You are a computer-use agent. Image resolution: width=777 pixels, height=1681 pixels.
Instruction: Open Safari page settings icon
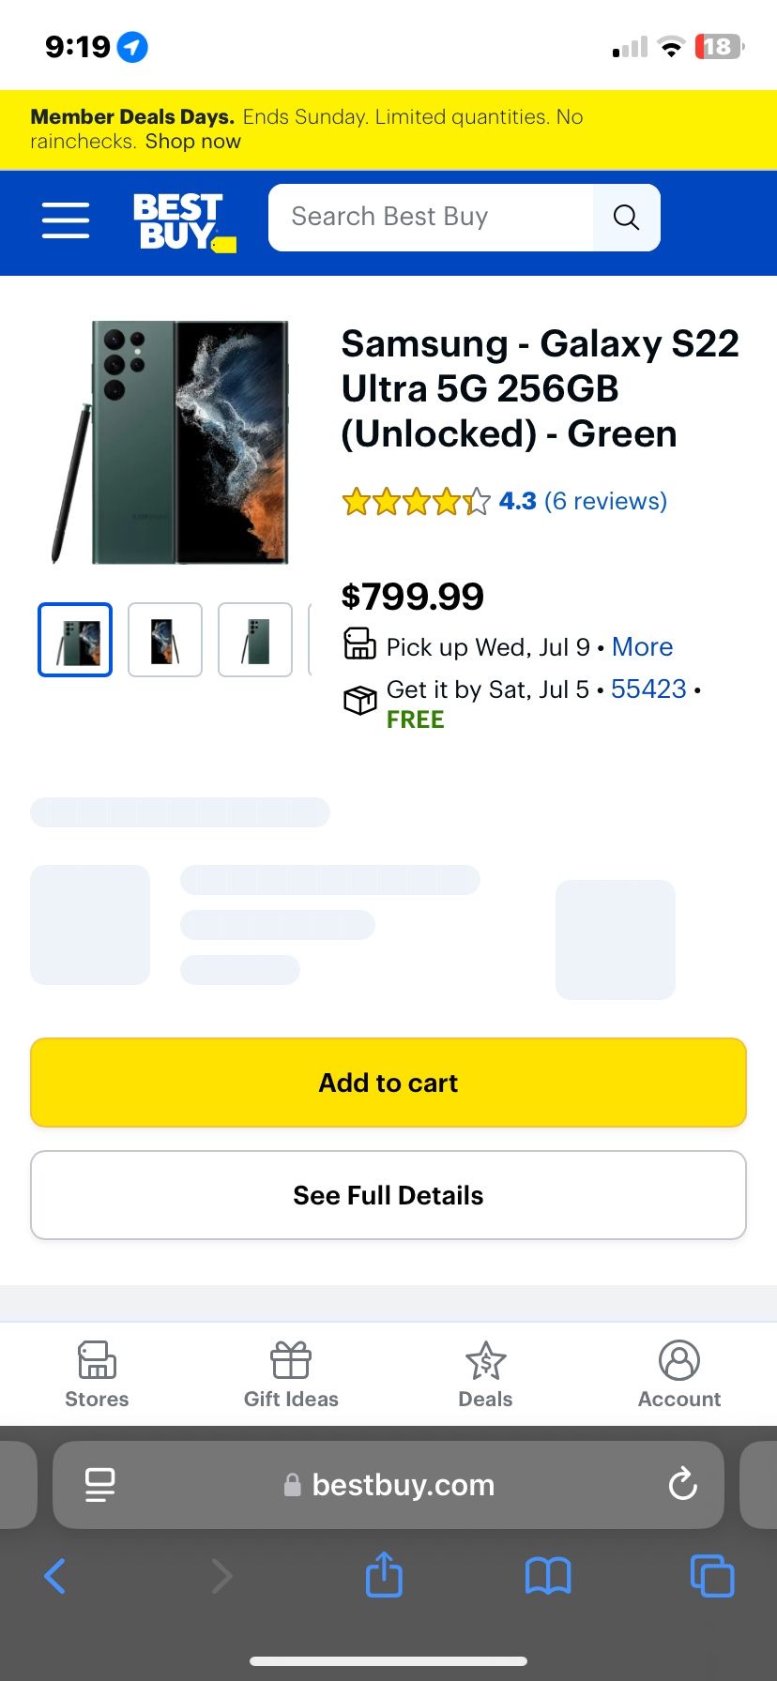99,1485
